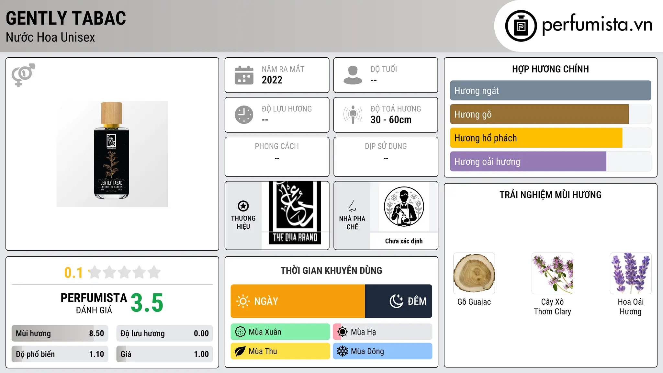Click the Perfumista Đánh giá label
This screenshot has width=663, height=373.
[x=94, y=303]
